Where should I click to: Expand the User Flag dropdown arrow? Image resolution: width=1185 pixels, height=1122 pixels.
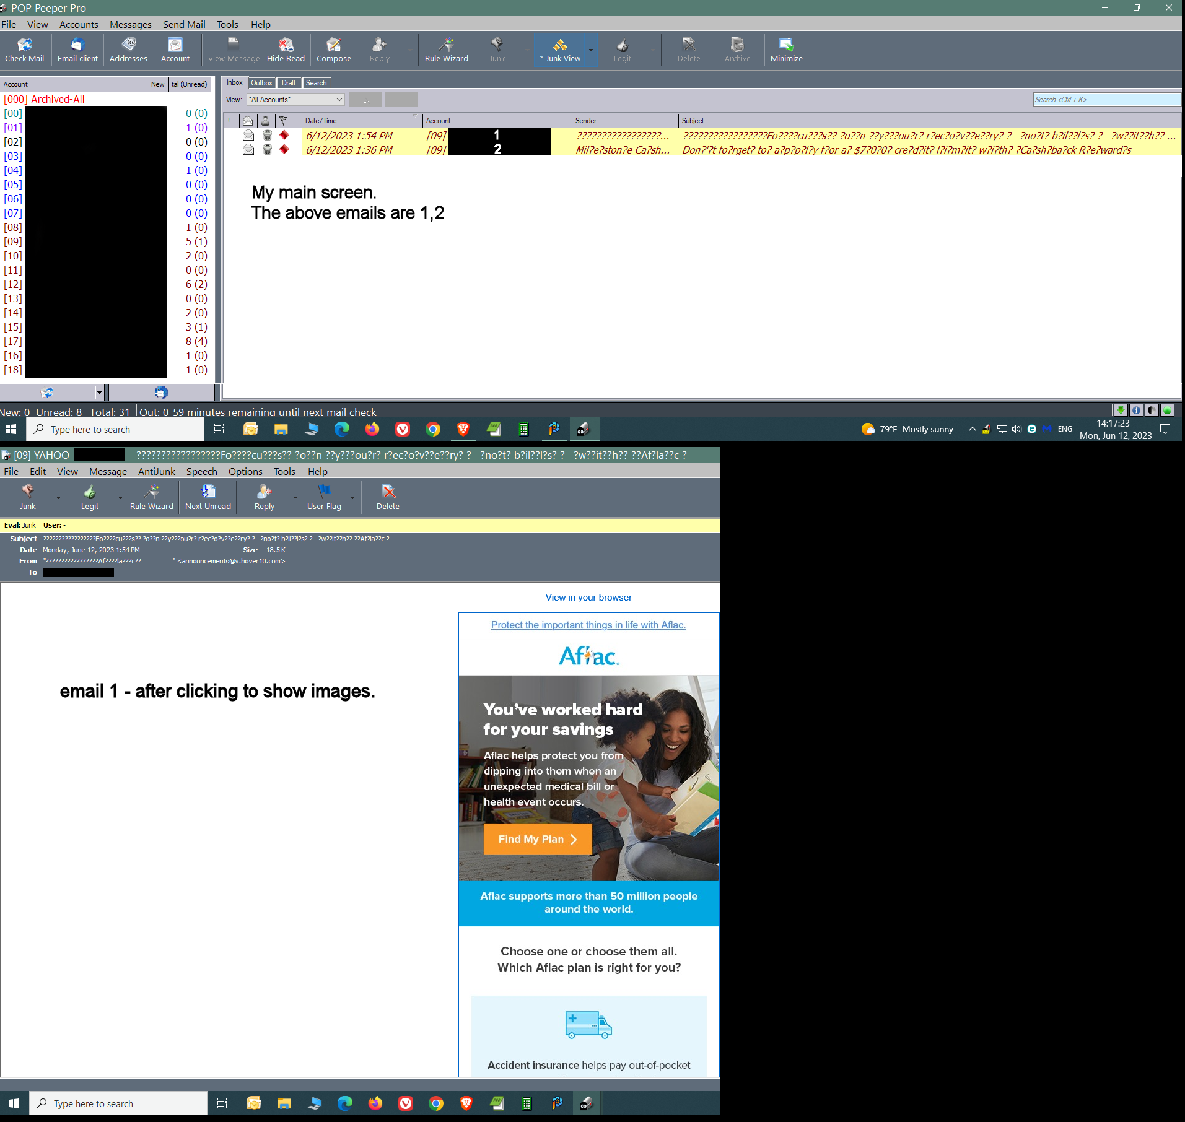click(x=352, y=498)
